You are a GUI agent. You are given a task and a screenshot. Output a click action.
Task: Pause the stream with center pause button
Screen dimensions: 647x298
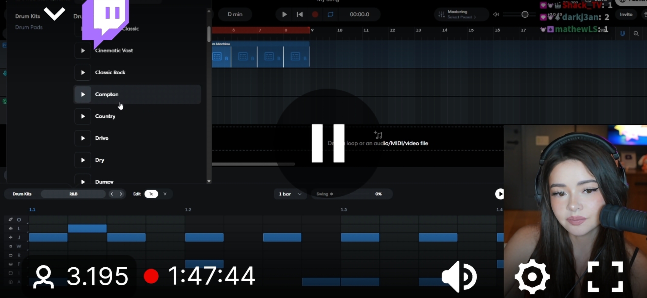point(328,143)
